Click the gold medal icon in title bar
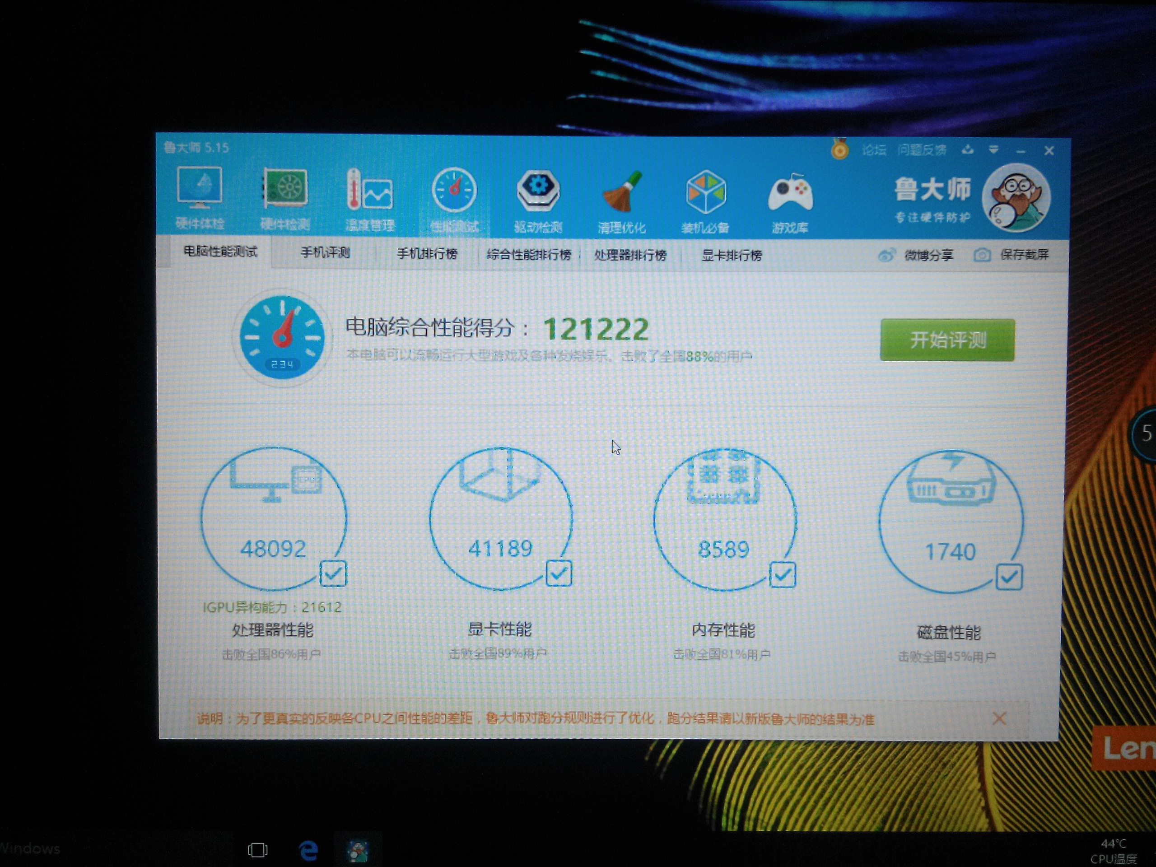The image size is (1156, 867). 839,149
